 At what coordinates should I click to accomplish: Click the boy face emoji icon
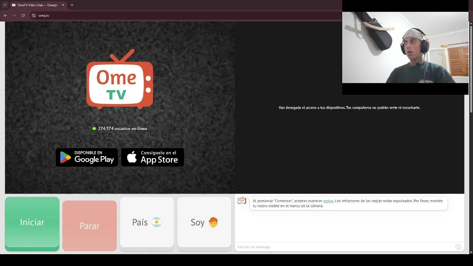213,222
